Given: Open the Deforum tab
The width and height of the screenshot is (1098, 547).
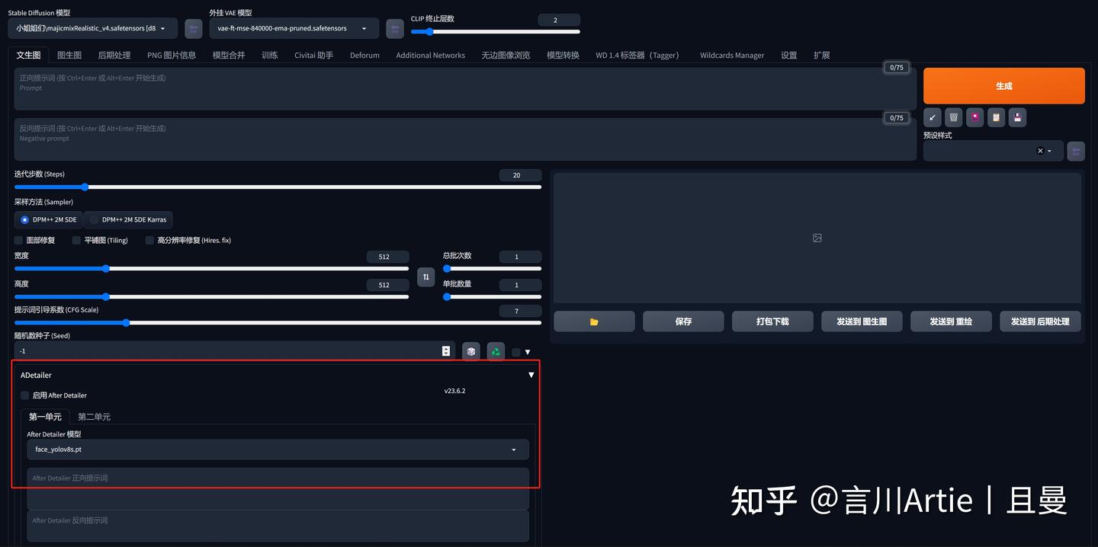Looking at the screenshot, I should [x=364, y=55].
